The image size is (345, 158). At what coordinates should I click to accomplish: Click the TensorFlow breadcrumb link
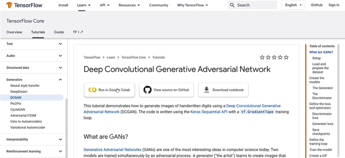coord(92,58)
